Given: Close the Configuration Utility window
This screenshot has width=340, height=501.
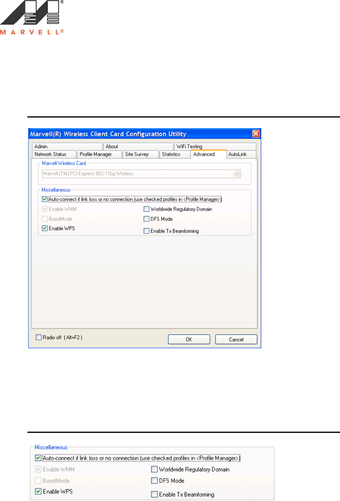Looking at the screenshot, I should click(256, 134).
